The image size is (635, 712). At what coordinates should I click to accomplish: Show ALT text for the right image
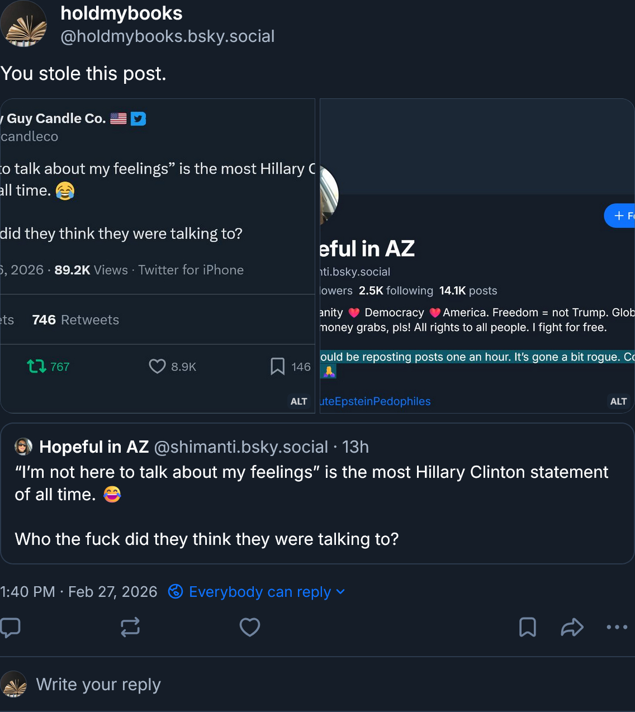click(618, 401)
